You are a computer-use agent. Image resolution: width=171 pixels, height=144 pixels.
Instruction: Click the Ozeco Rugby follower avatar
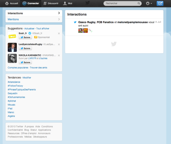[x=81, y=30]
